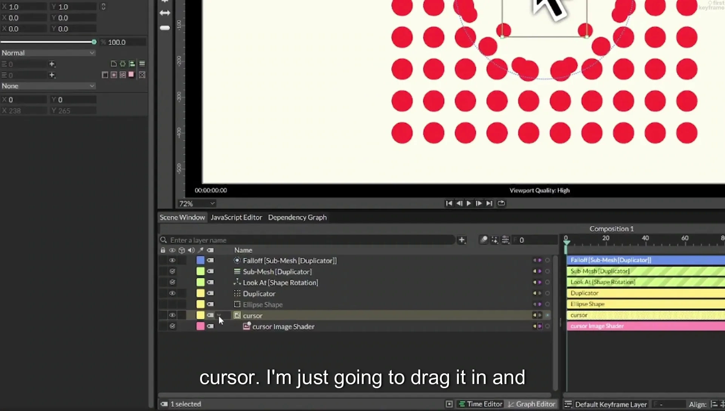Click the green hexagon icon in attribute row

point(123,64)
